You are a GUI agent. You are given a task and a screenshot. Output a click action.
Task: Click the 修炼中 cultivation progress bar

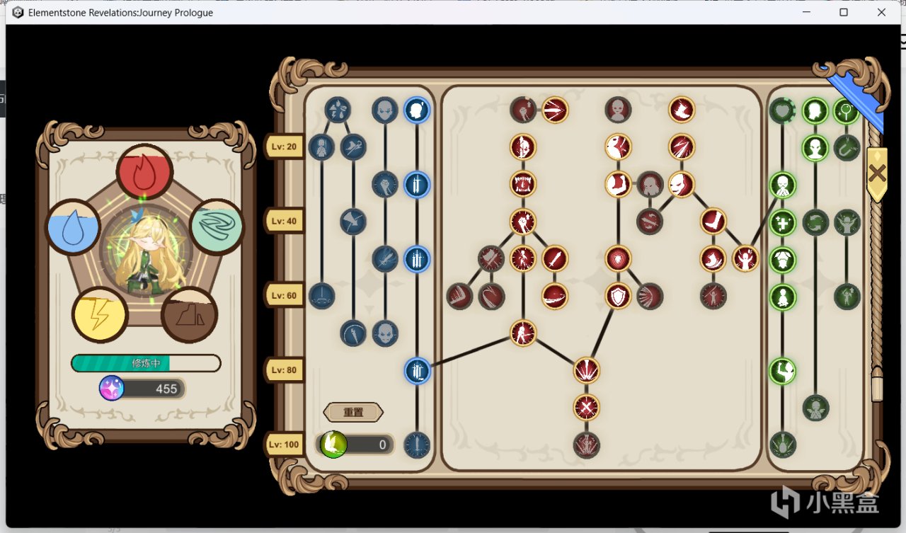(x=146, y=363)
